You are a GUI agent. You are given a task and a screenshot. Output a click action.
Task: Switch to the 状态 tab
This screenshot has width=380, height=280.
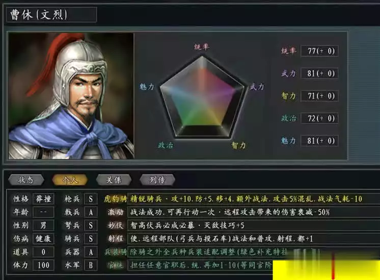pyautogui.click(x=26, y=180)
